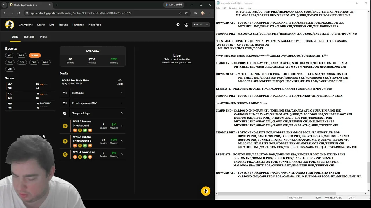Click the Swap rankings icon
This screenshot has width=371, height=208.
pyautogui.click(x=65, y=113)
